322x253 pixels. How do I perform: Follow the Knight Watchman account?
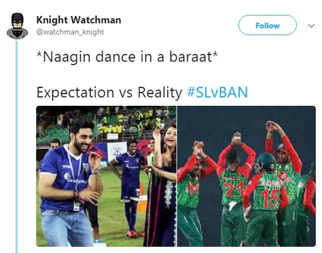pos(267,25)
